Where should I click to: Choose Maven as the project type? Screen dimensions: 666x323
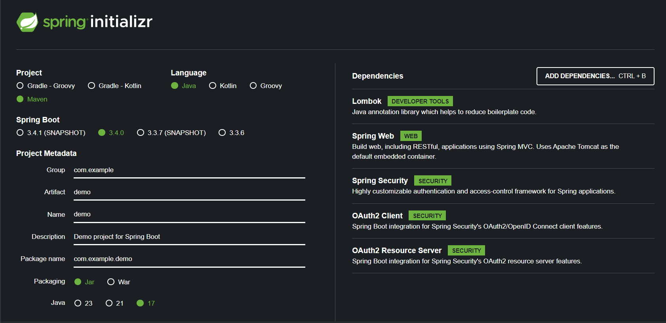(32, 99)
